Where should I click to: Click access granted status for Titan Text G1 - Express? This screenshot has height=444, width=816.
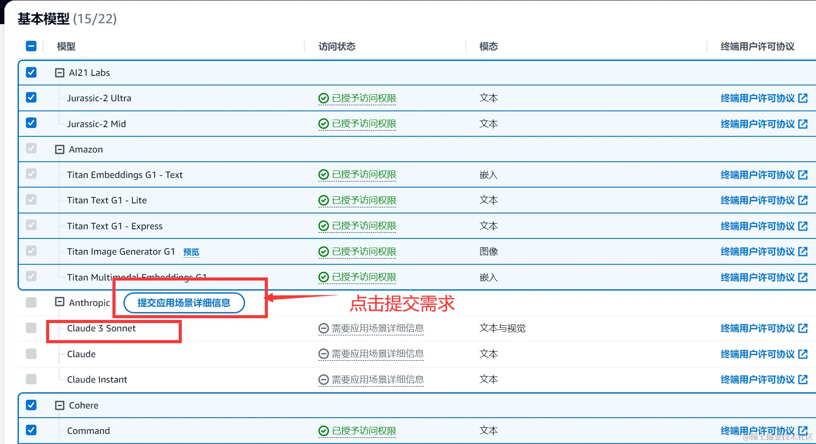point(357,226)
